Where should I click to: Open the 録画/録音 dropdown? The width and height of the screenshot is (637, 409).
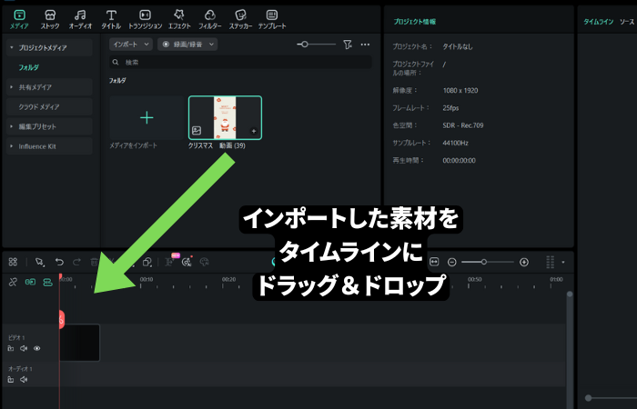[x=187, y=45]
